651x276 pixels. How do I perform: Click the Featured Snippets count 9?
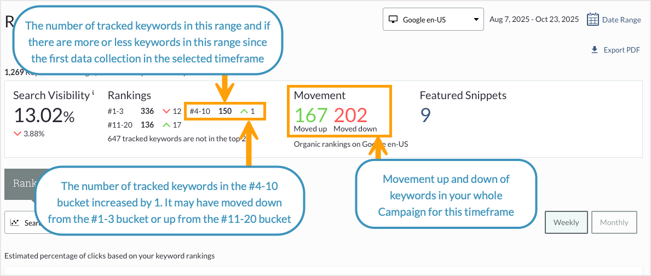coord(425,115)
